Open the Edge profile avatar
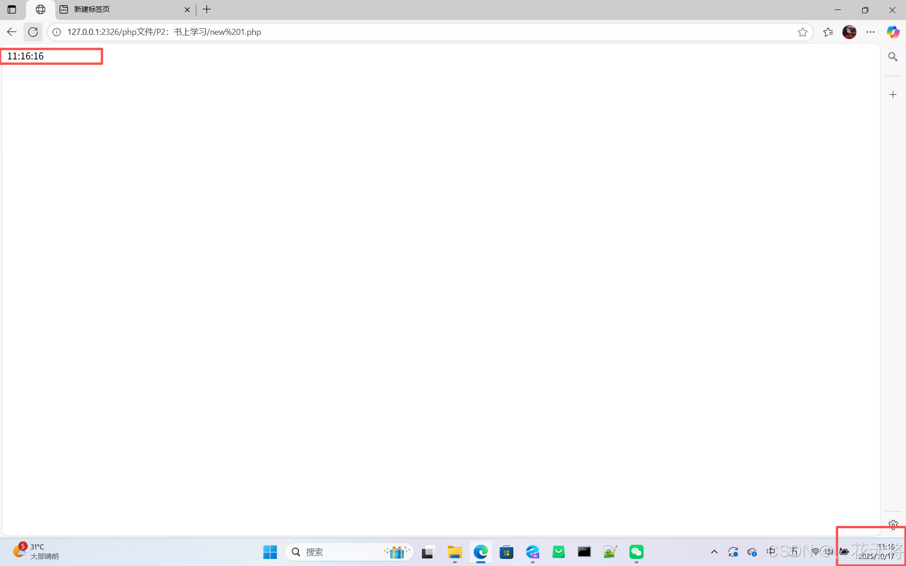This screenshot has width=906, height=566. [x=849, y=32]
